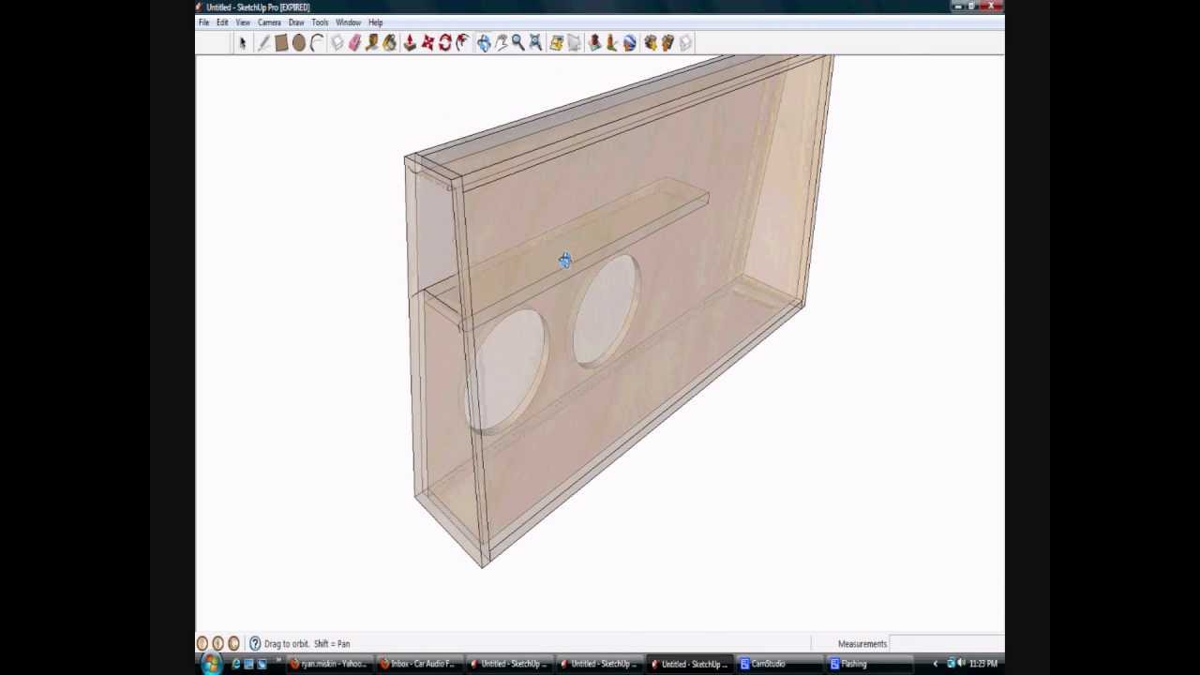Switch to Inbox Car Audio taskbar window
The image size is (1200, 675).
point(418,664)
